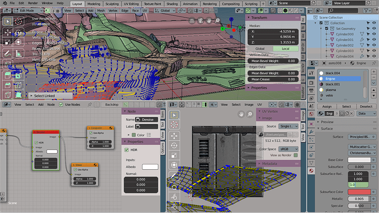The height and width of the screenshot is (213, 379).
Task: Open the red Subsurface Color swatch
Action: [x=359, y=192]
